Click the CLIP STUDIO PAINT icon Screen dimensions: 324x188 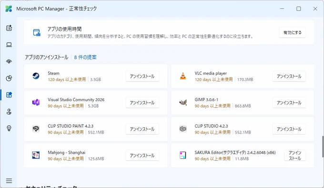[x=36, y=129]
